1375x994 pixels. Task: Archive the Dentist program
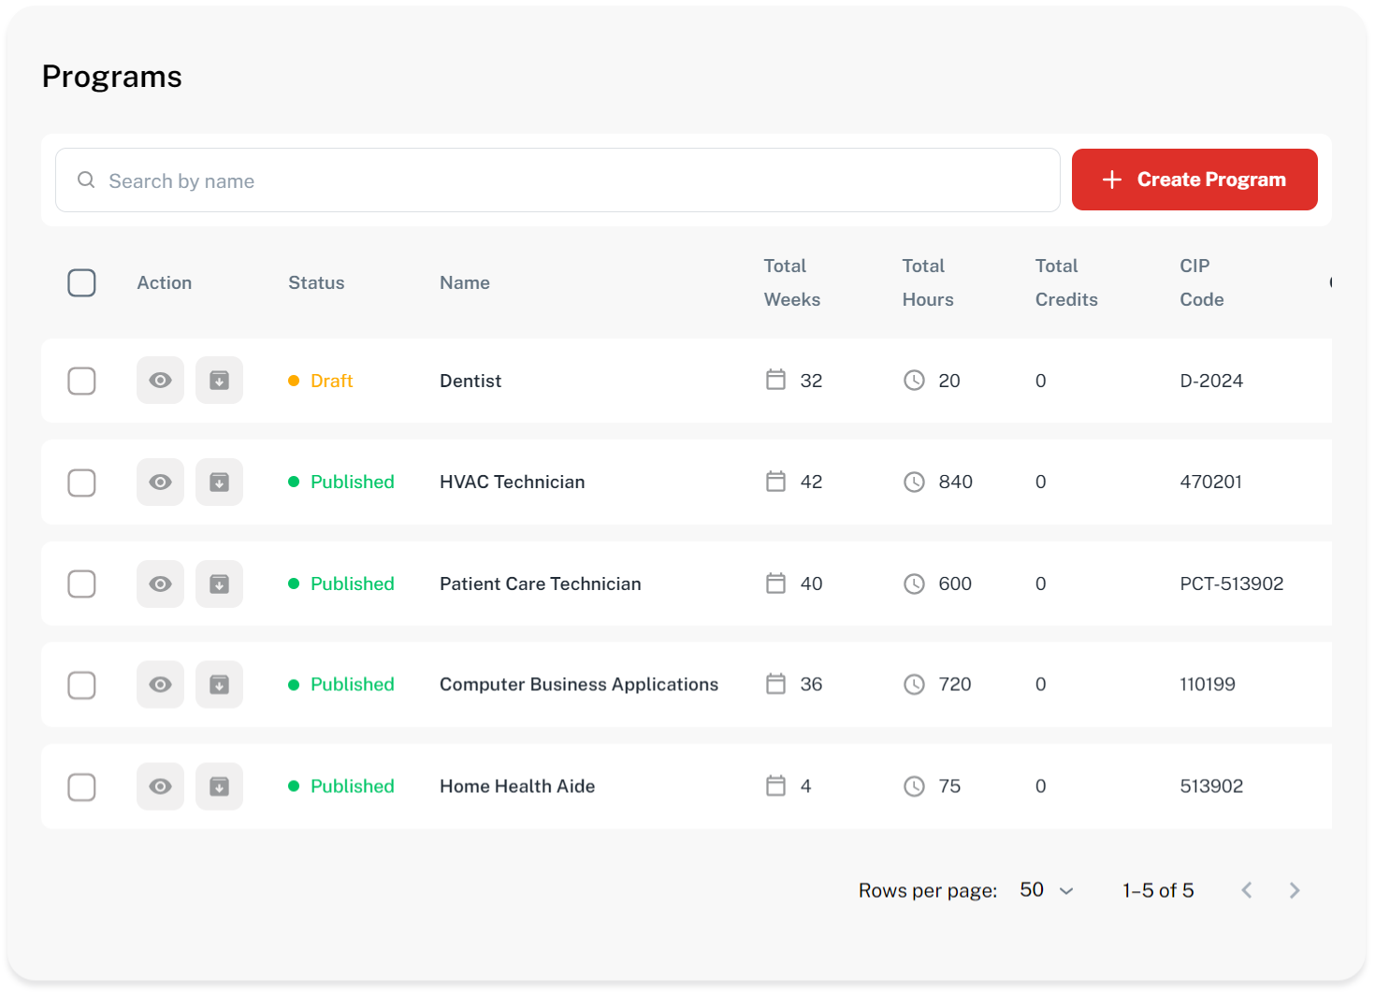click(219, 381)
